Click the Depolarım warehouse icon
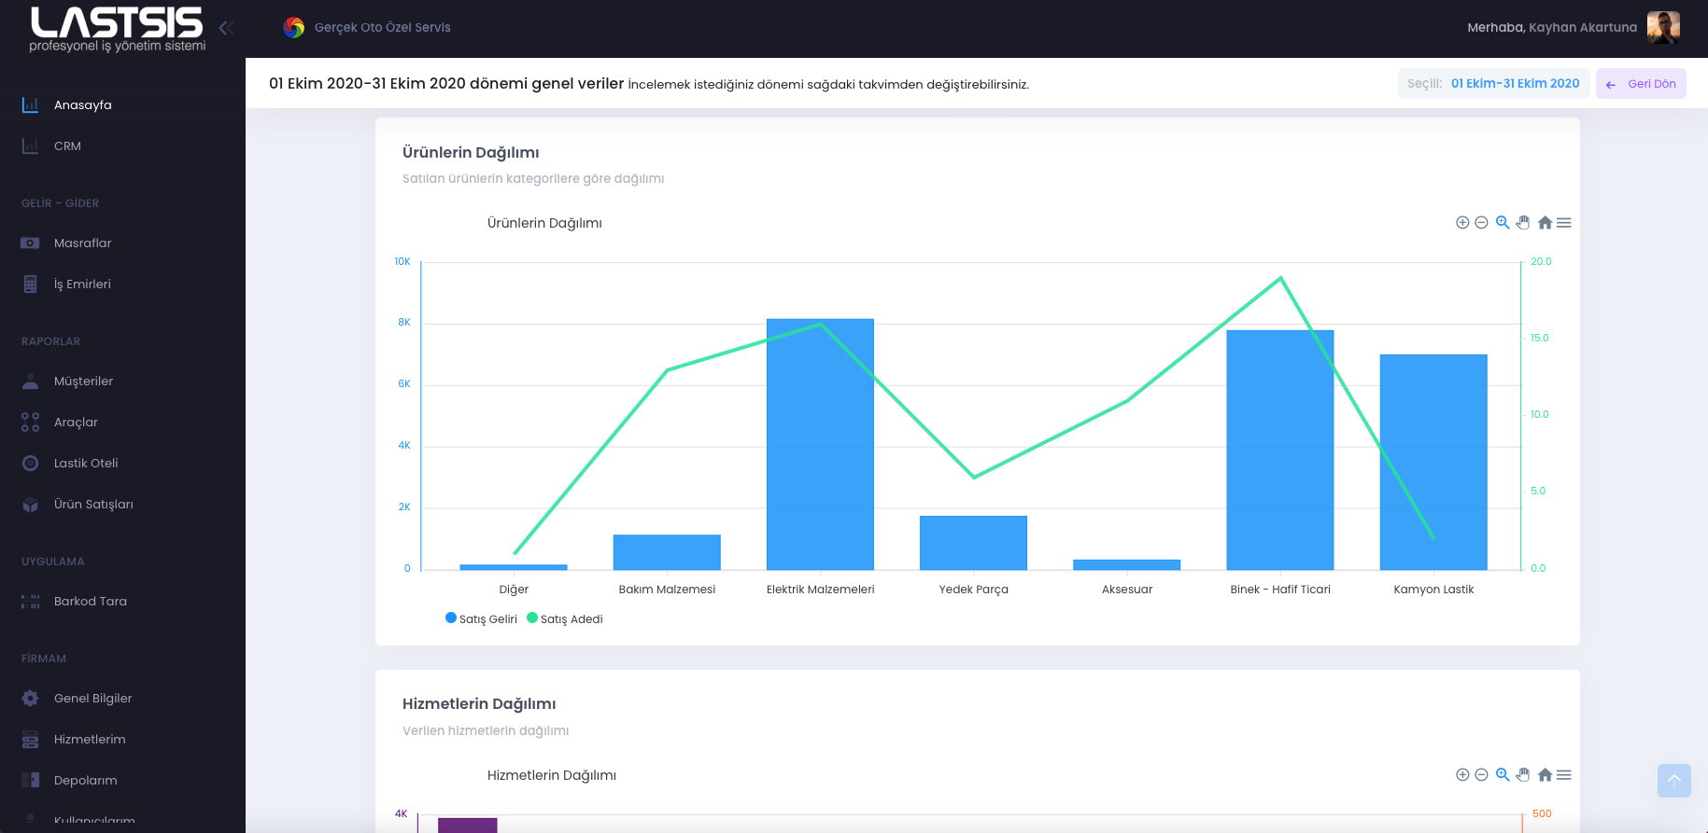 tap(30, 780)
